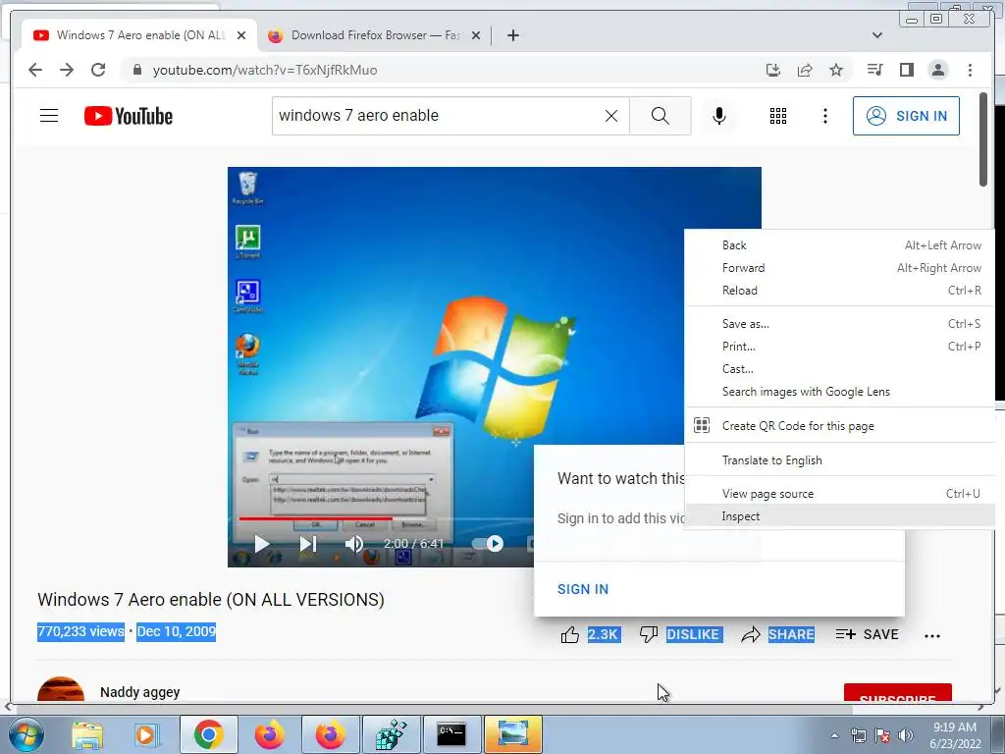The height and width of the screenshot is (754, 1005).
Task: Choose Save as... from context menu
Action: tap(840, 324)
